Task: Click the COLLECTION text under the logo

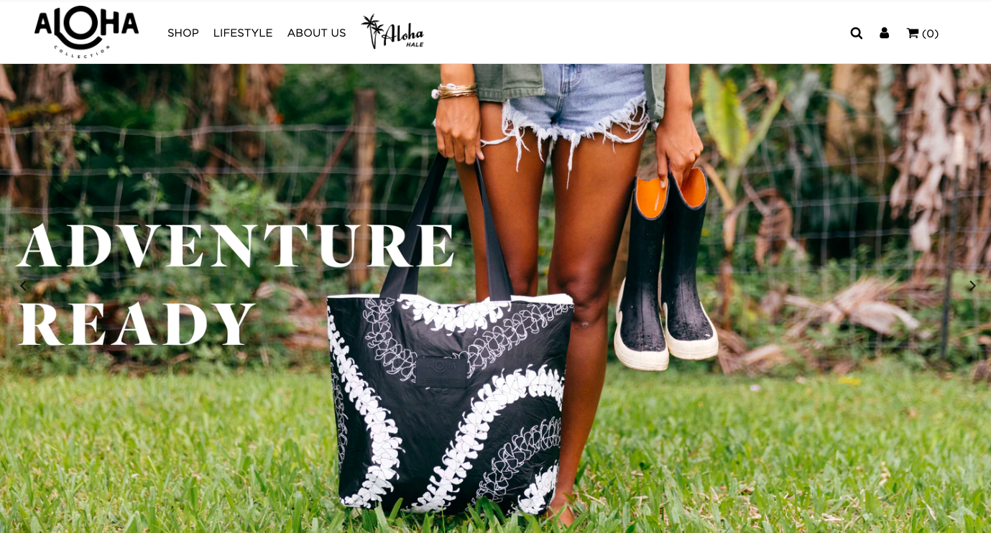Action: click(82, 52)
